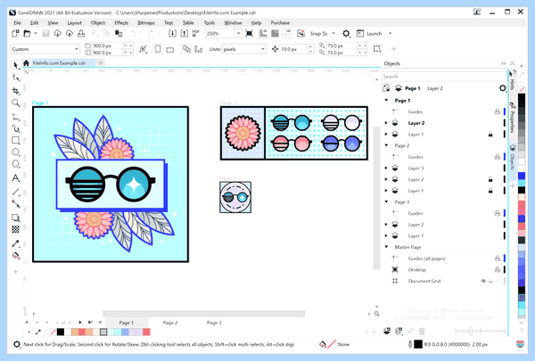Open the Purchase menu link
The height and width of the screenshot is (361, 535).
tap(280, 23)
